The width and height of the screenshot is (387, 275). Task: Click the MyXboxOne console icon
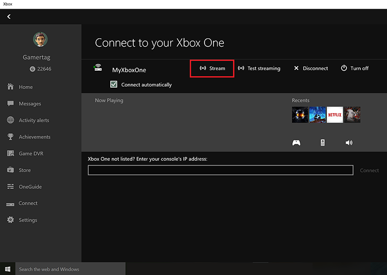pyautogui.click(x=98, y=69)
